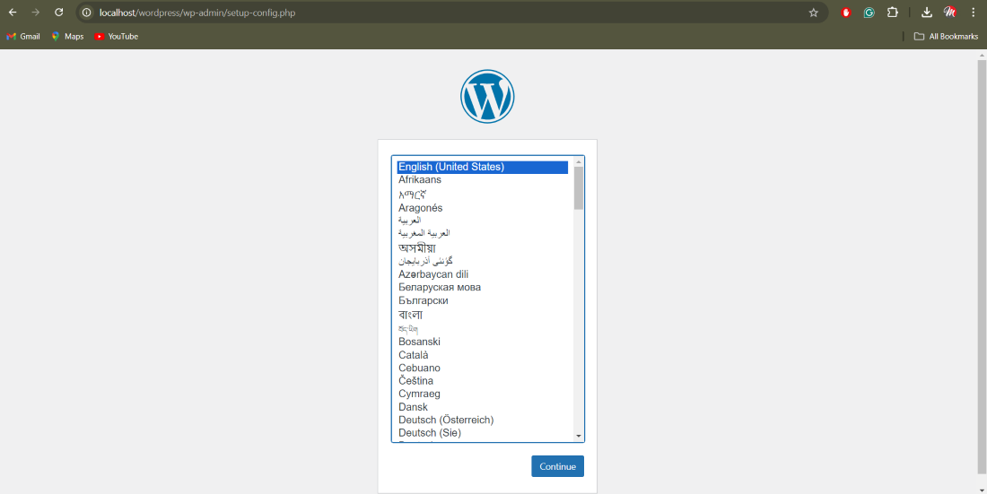The width and height of the screenshot is (987, 494).
Task: Select English (United States) language
Action: pos(482,168)
